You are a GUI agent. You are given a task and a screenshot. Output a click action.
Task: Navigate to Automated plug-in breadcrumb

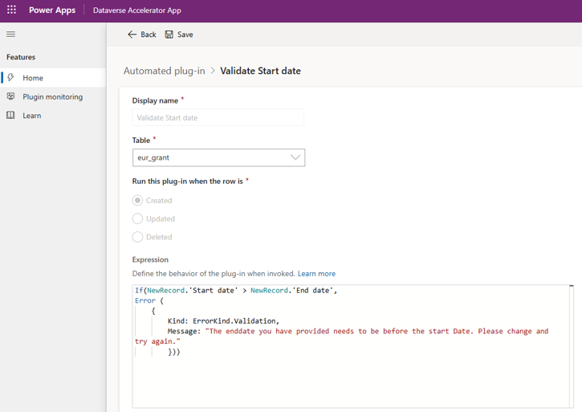pos(164,71)
